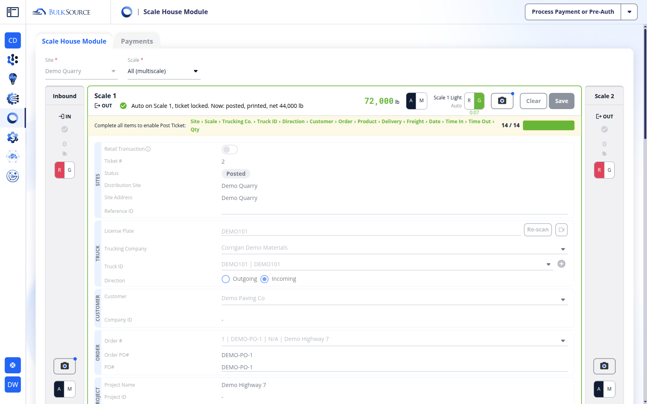The height and width of the screenshot is (404, 647).
Task: Toggle Scale 1 Light R/G switch
Action: click(474, 101)
